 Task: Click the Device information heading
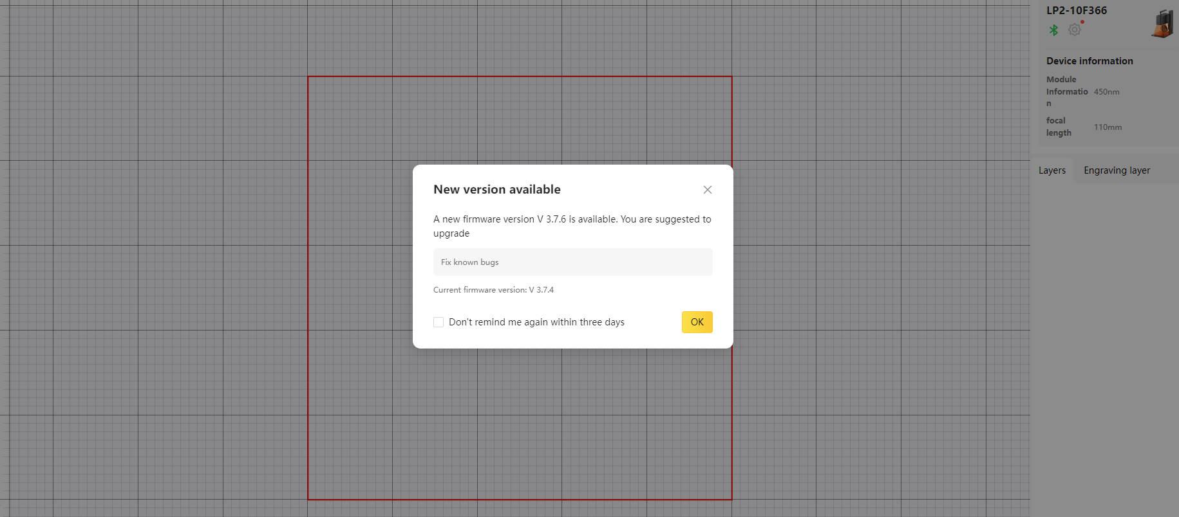coord(1089,61)
